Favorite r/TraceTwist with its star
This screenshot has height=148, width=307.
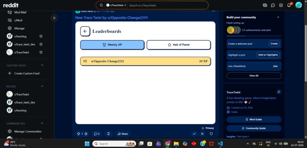[41, 52]
